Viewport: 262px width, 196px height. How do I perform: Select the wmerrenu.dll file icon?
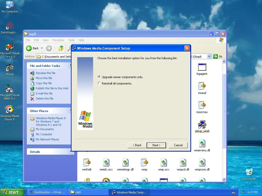(x=202, y=143)
